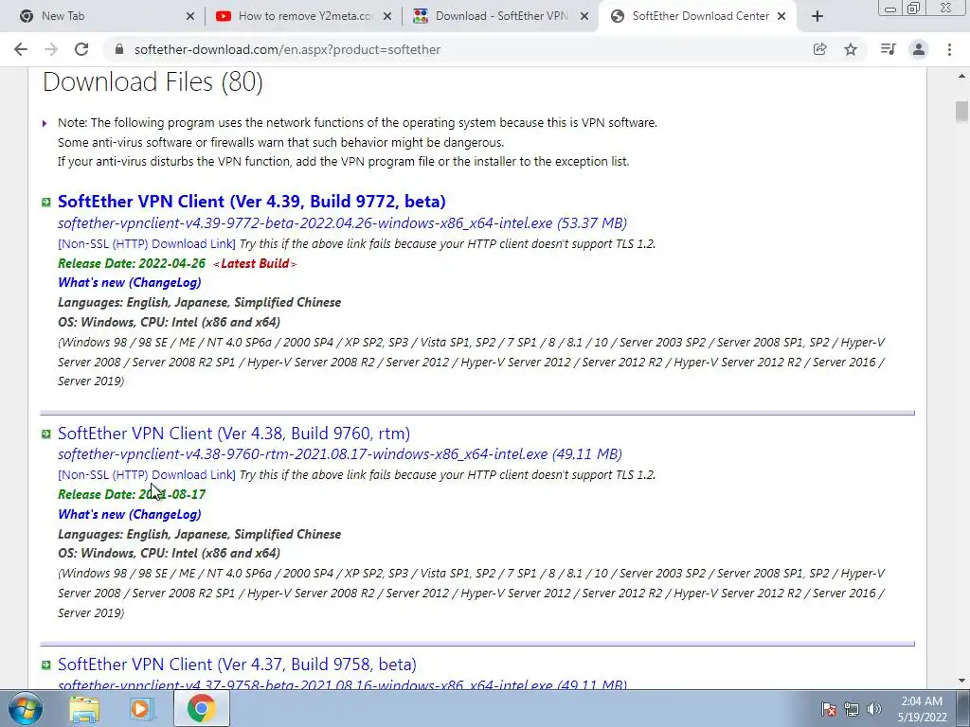Image resolution: width=970 pixels, height=727 pixels.
Task: Download softether-vpnclient-v4.39-9772-beta exe file
Action: pyautogui.click(x=342, y=223)
